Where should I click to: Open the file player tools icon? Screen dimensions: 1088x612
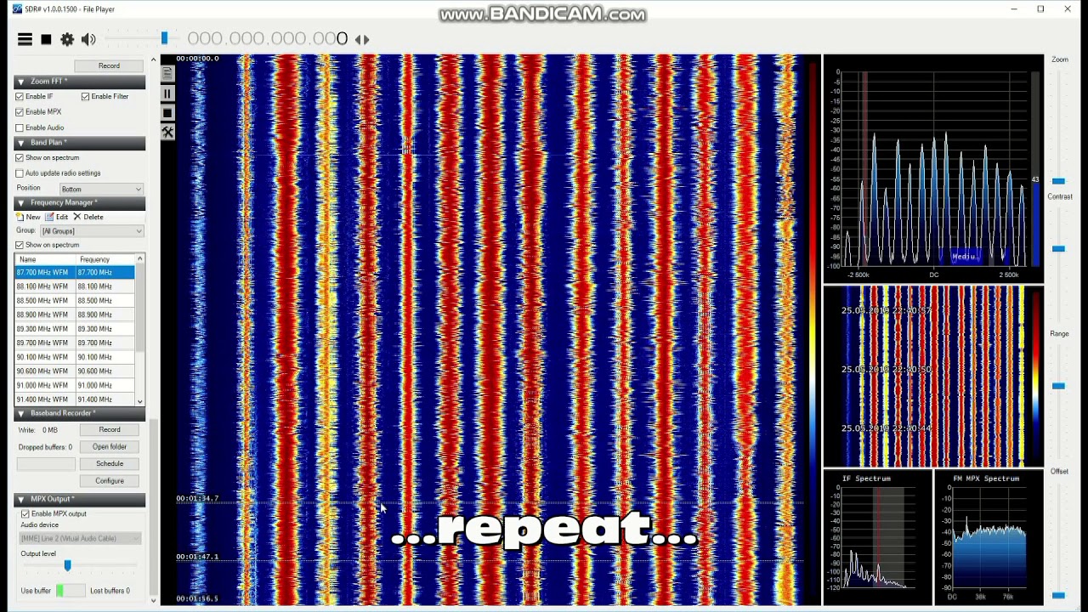tap(167, 132)
